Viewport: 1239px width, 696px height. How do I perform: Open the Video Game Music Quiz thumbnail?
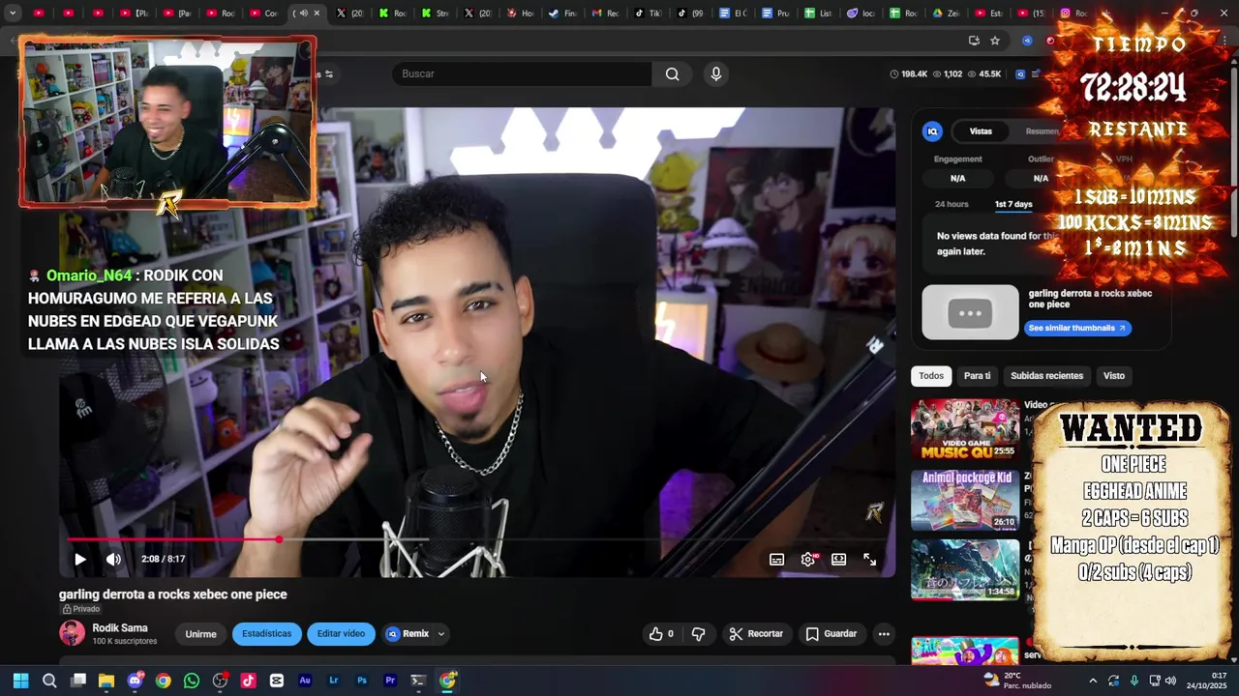point(965,429)
